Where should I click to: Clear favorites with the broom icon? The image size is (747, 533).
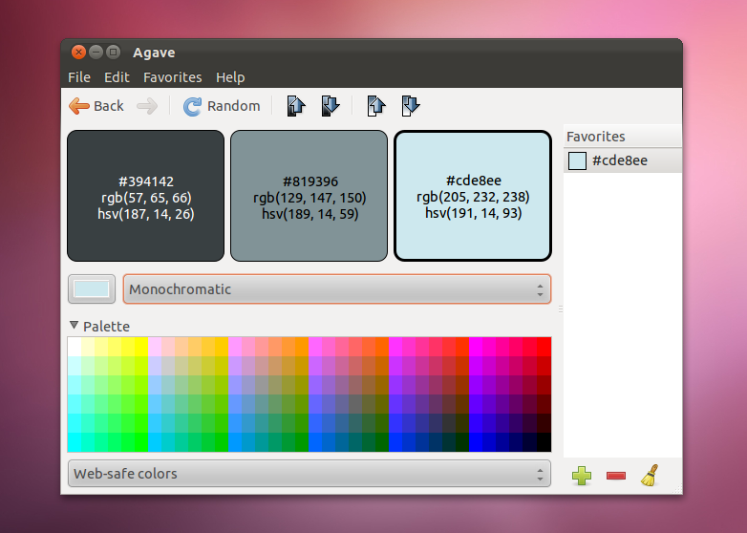coord(651,476)
